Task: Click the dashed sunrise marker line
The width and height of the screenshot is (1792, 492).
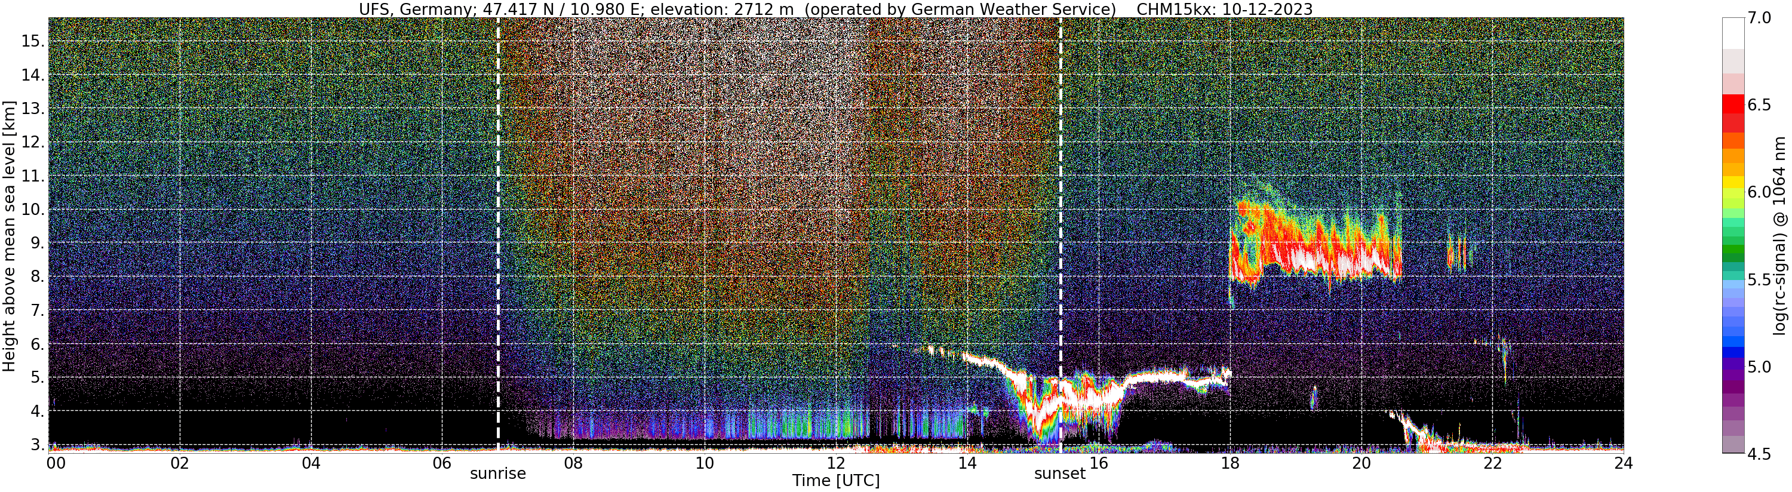Action: point(498,235)
